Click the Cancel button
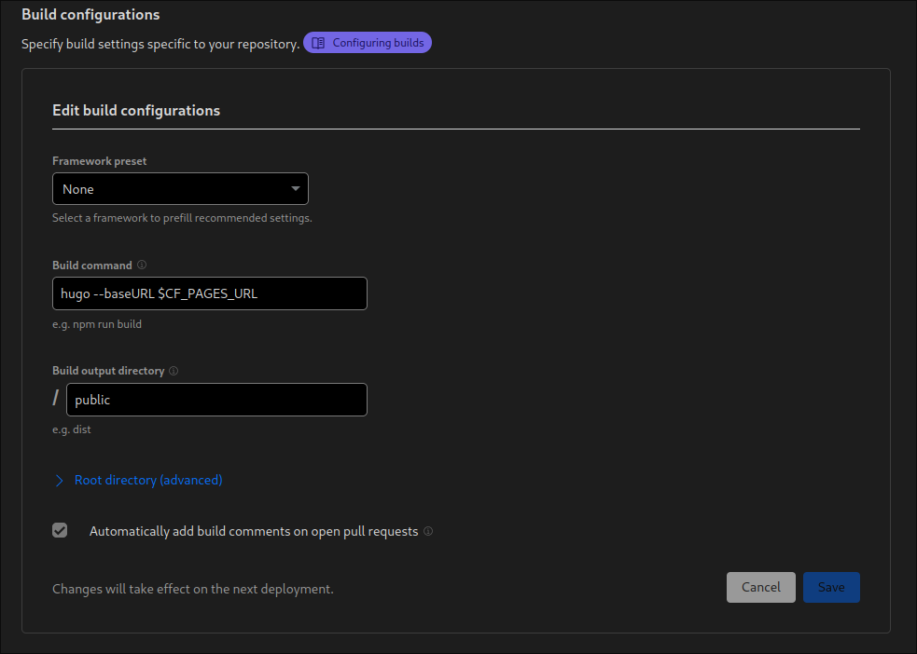This screenshot has width=917, height=654. coord(760,587)
